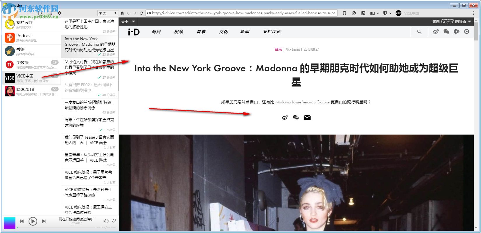Viewport: 481px width, 233px height.
Task: Skip to the next track
Action: (44, 221)
